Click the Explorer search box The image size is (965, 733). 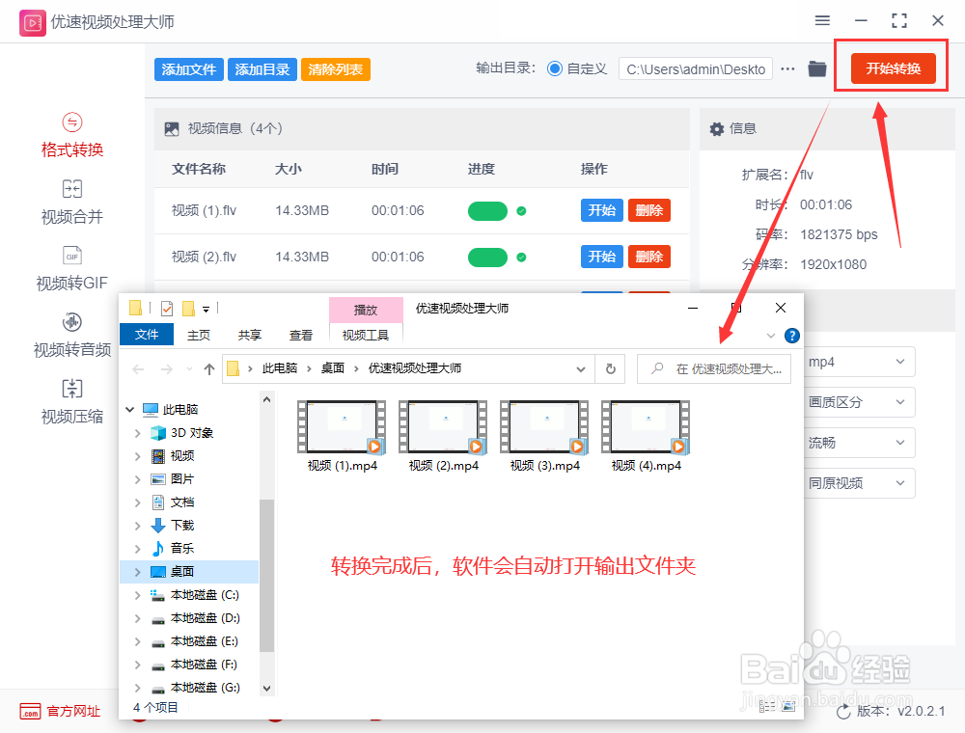[x=714, y=369]
